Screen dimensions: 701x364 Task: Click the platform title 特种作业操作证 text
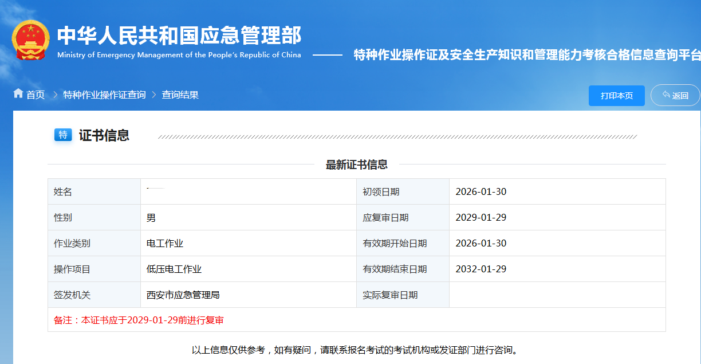pyautogui.click(x=527, y=55)
